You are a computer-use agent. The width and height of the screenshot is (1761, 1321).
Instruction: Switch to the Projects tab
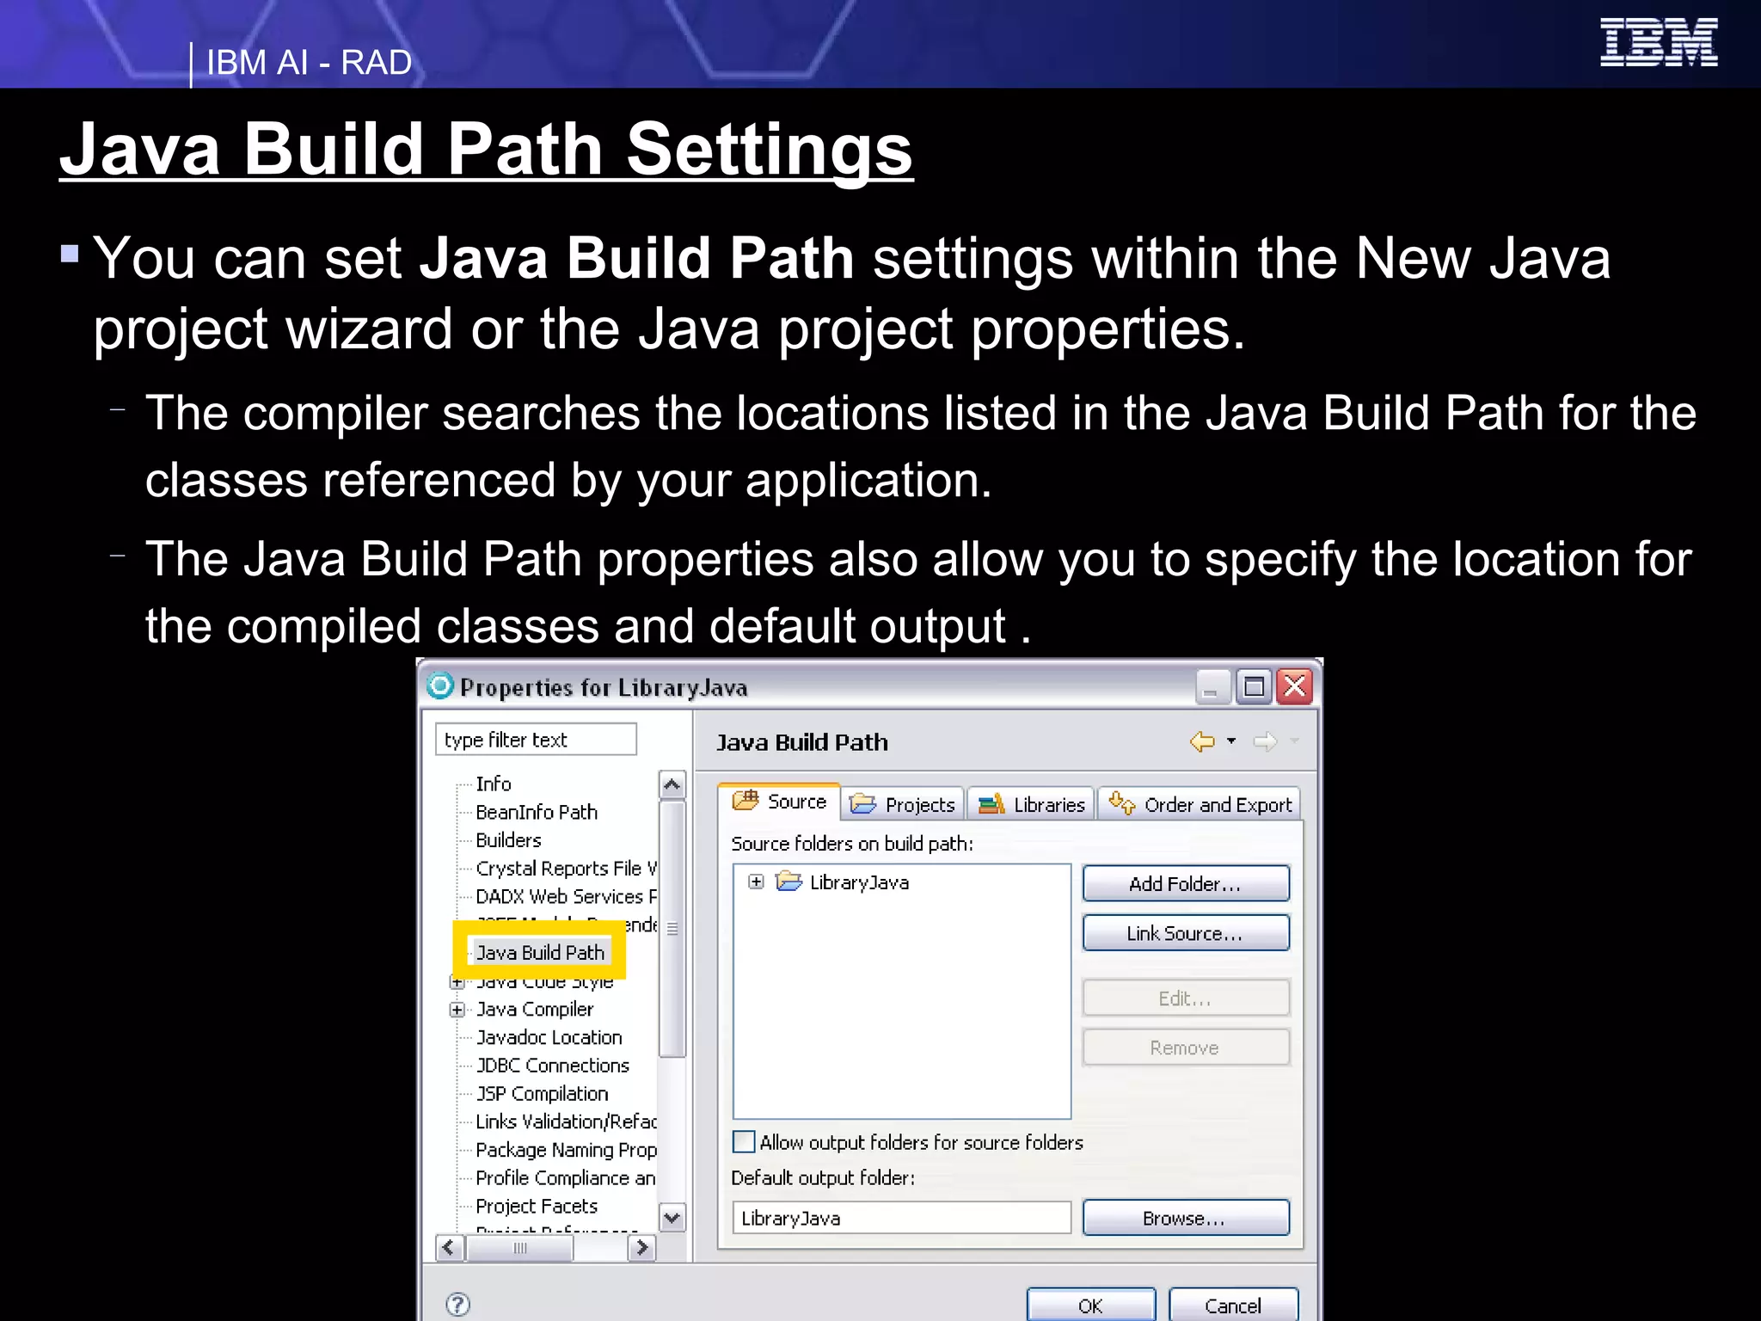pos(902,804)
